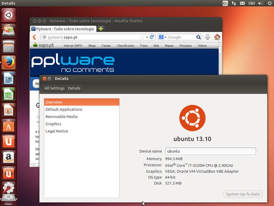Open LibreOffice Impress from the launcher

click(x=9, y=110)
